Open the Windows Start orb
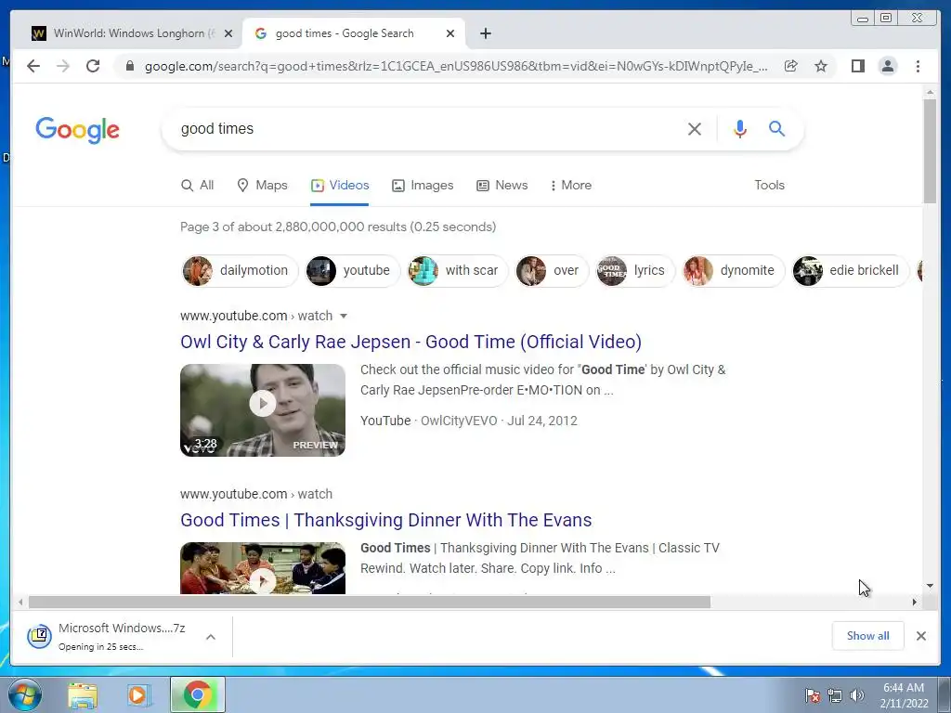The width and height of the screenshot is (951, 713). (25, 694)
